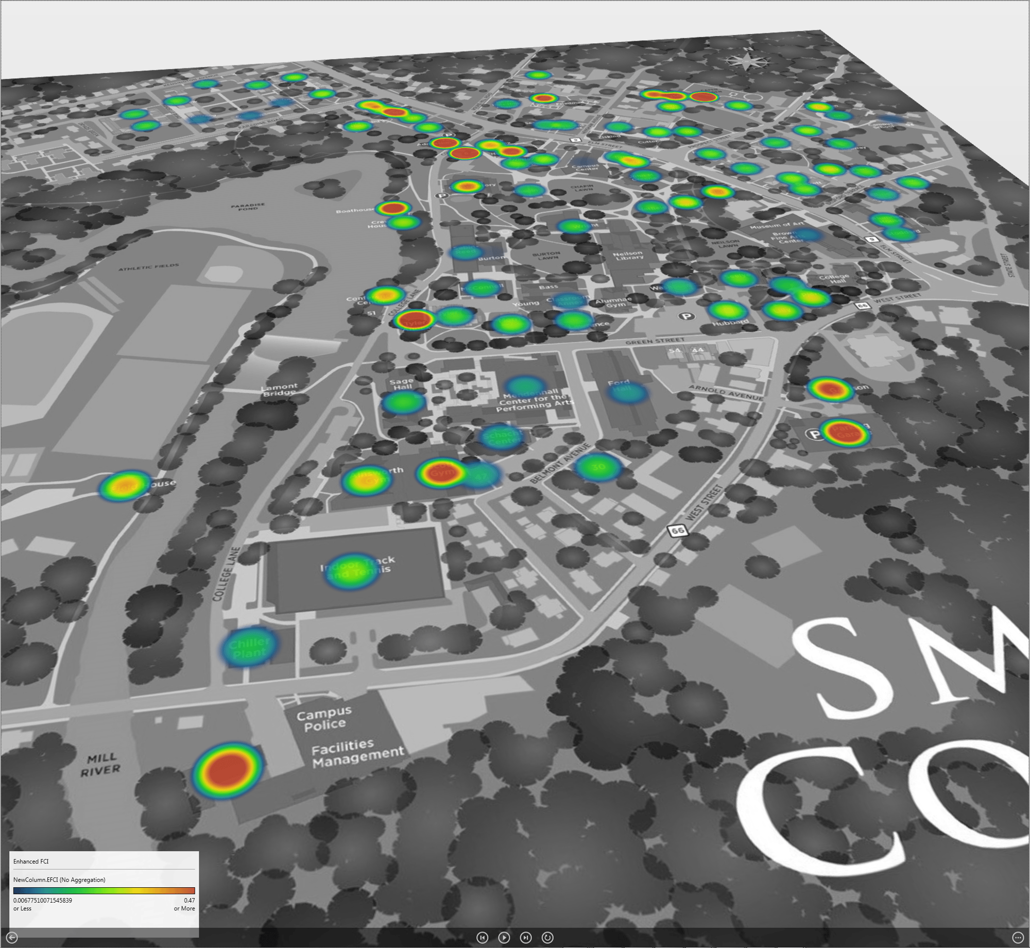Click the ATHLETIC FIELDS label
Image resolution: width=1030 pixels, height=948 pixels.
click(149, 267)
